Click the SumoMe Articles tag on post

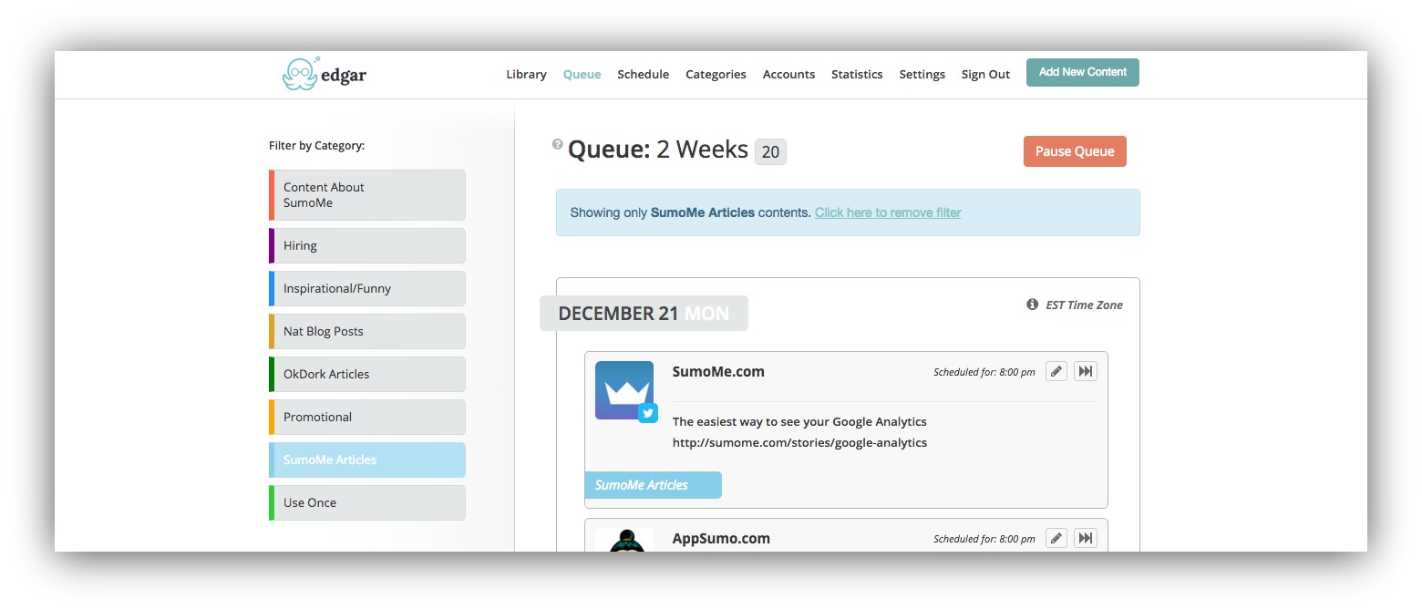(x=653, y=485)
